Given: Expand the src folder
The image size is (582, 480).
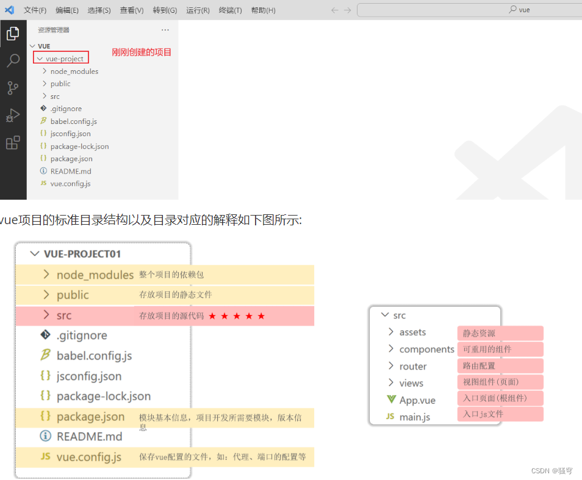Looking at the screenshot, I should [x=56, y=96].
